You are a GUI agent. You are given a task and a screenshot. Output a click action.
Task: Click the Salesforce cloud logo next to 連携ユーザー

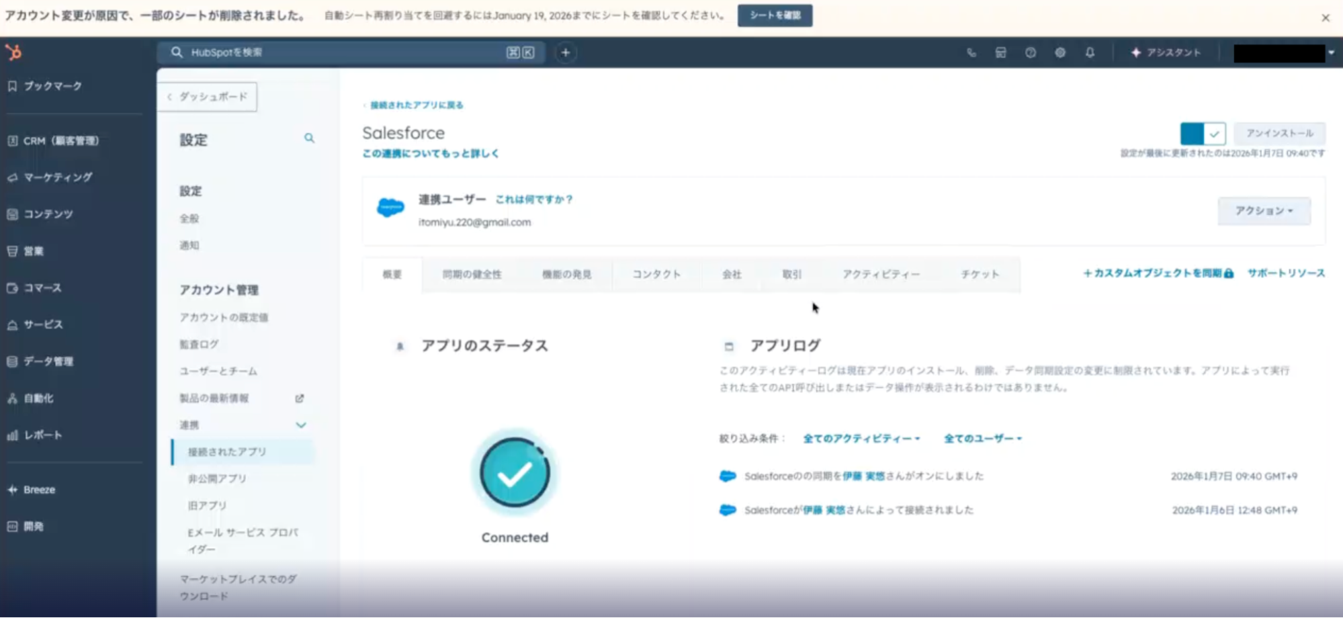[x=390, y=208]
